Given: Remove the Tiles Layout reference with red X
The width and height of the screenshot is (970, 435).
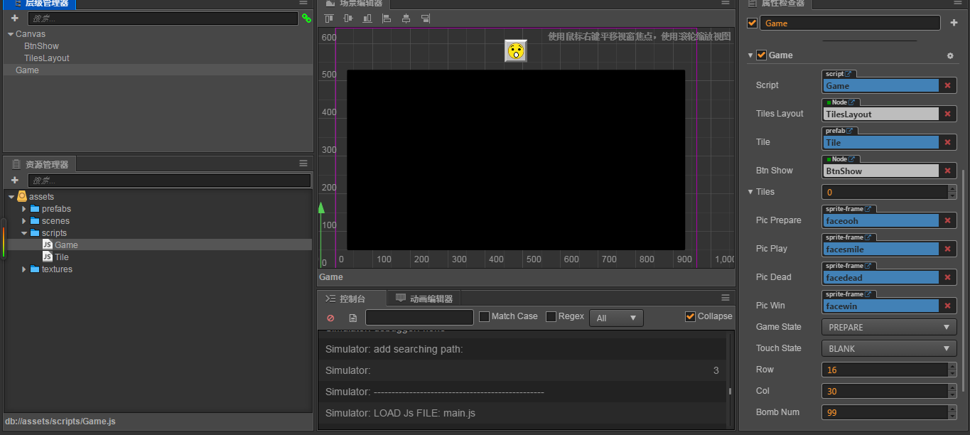Looking at the screenshot, I should (x=947, y=114).
